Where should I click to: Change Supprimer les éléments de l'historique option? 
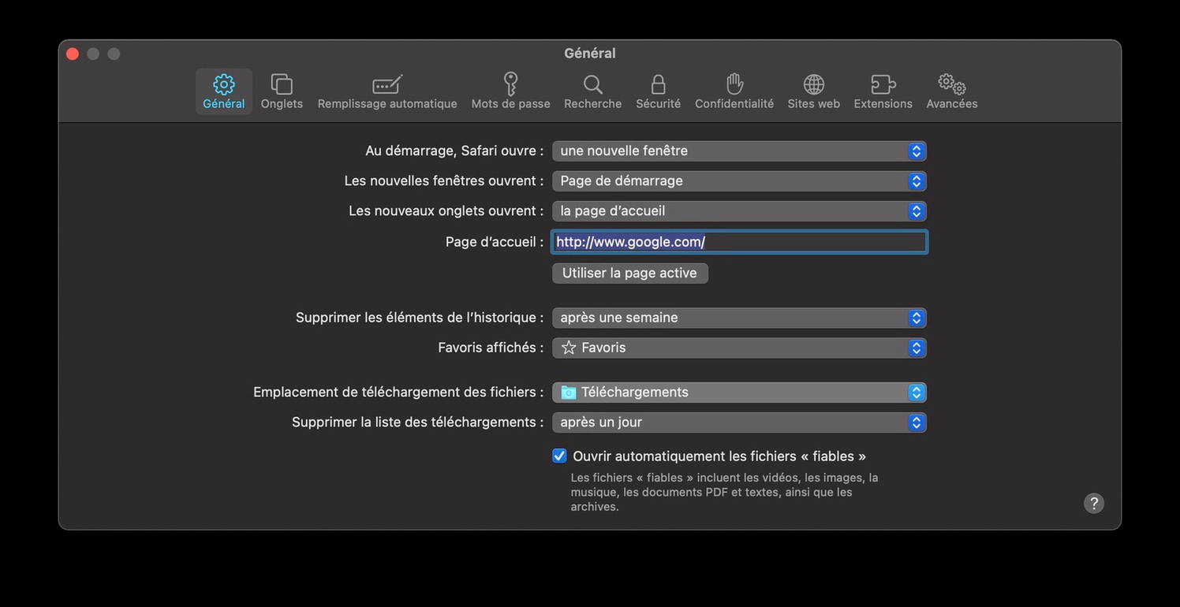coord(738,318)
